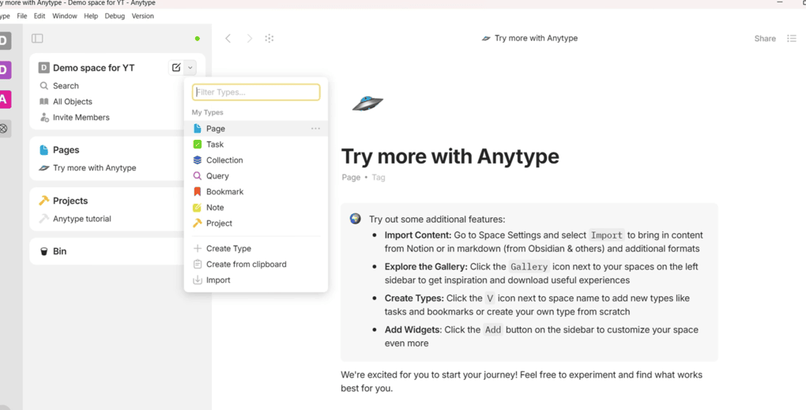806x410 pixels.
Task: Open the 'Anytype tutorial' project
Action: [81, 219]
